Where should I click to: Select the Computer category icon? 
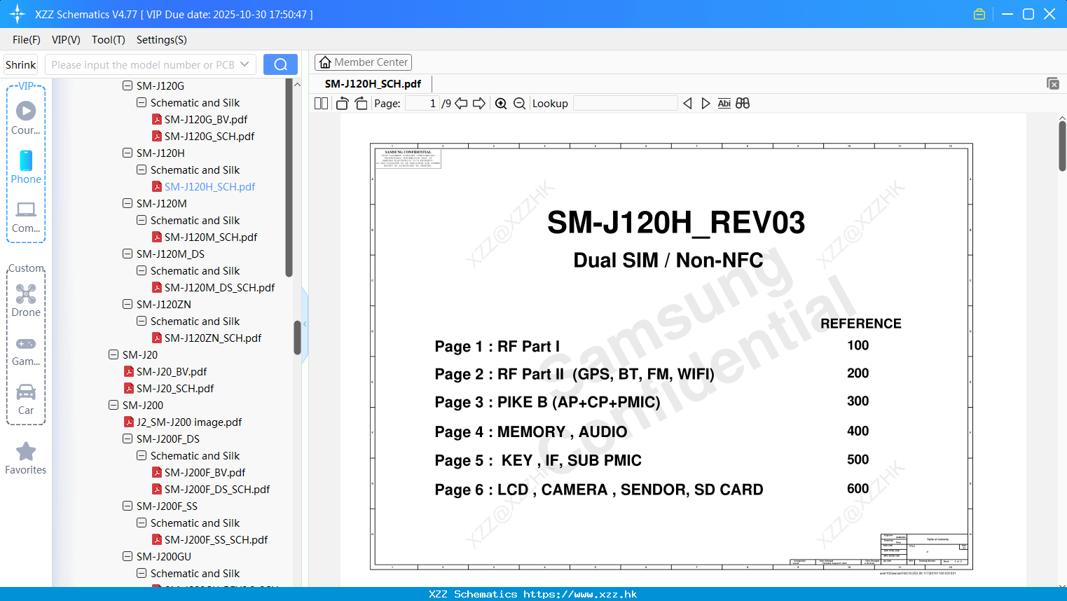pyautogui.click(x=26, y=216)
